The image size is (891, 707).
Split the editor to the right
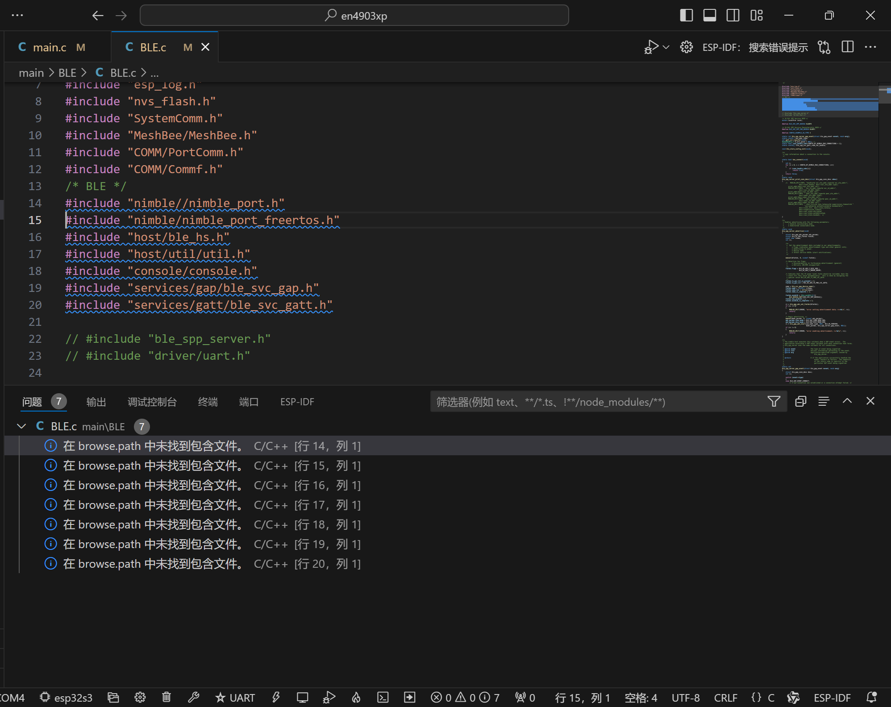click(847, 47)
